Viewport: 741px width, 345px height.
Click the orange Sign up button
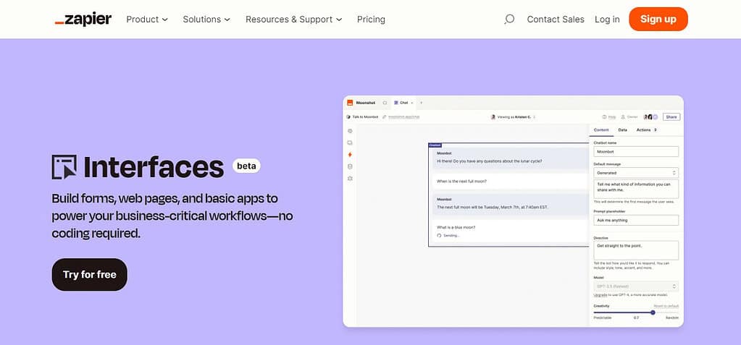658,20
